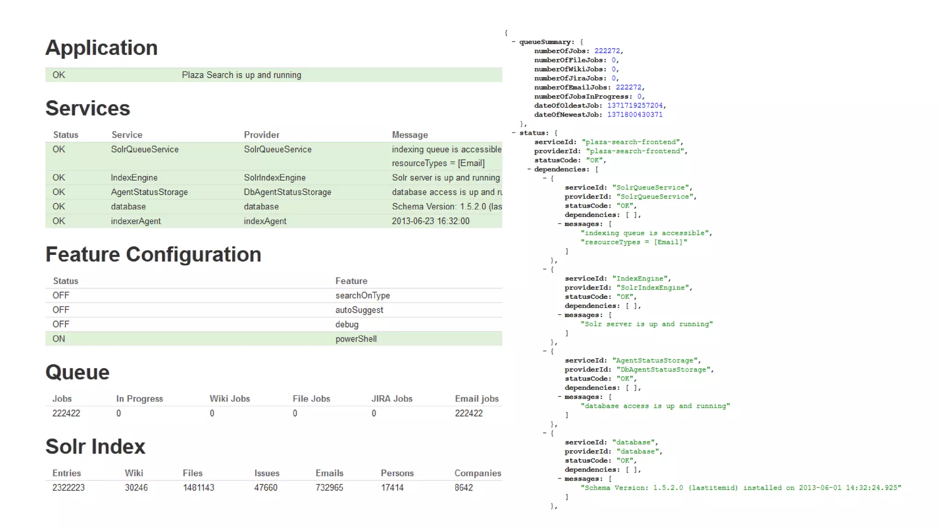Viewport: 940px width, 529px height.
Task: Click the Provider column header in Services
Action: pos(261,135)
